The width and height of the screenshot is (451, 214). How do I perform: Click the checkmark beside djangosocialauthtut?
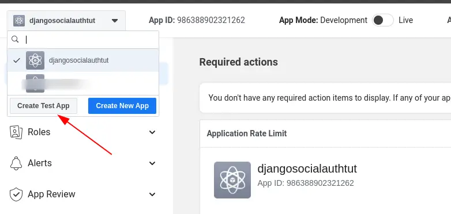point(17,60)
